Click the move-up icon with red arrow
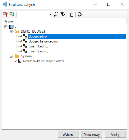This screenshot has width=129, height=140. click(x=5, y=14)
